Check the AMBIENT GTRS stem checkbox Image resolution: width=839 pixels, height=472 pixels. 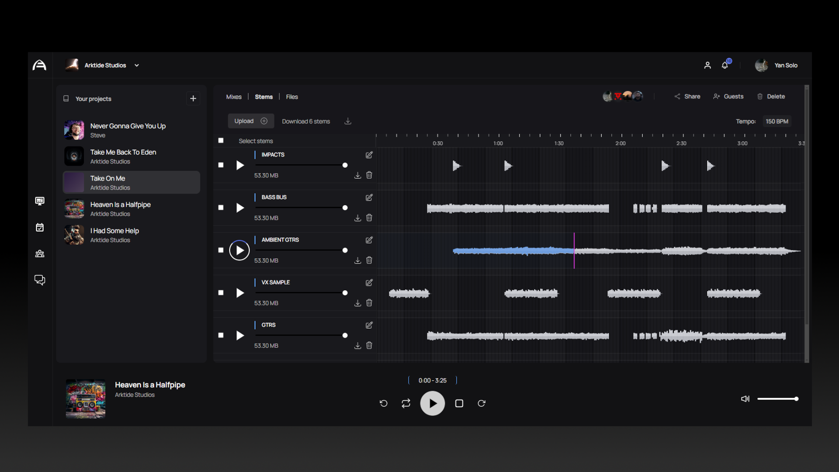tap(221, 250)
